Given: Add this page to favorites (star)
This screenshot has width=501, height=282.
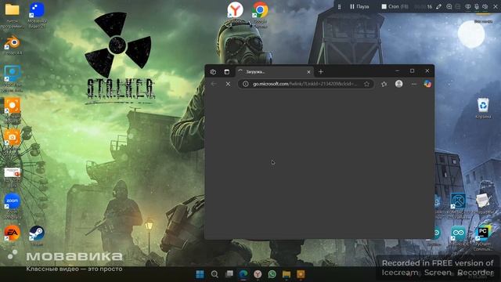Looking at the screenshot, I should [366, 84].
